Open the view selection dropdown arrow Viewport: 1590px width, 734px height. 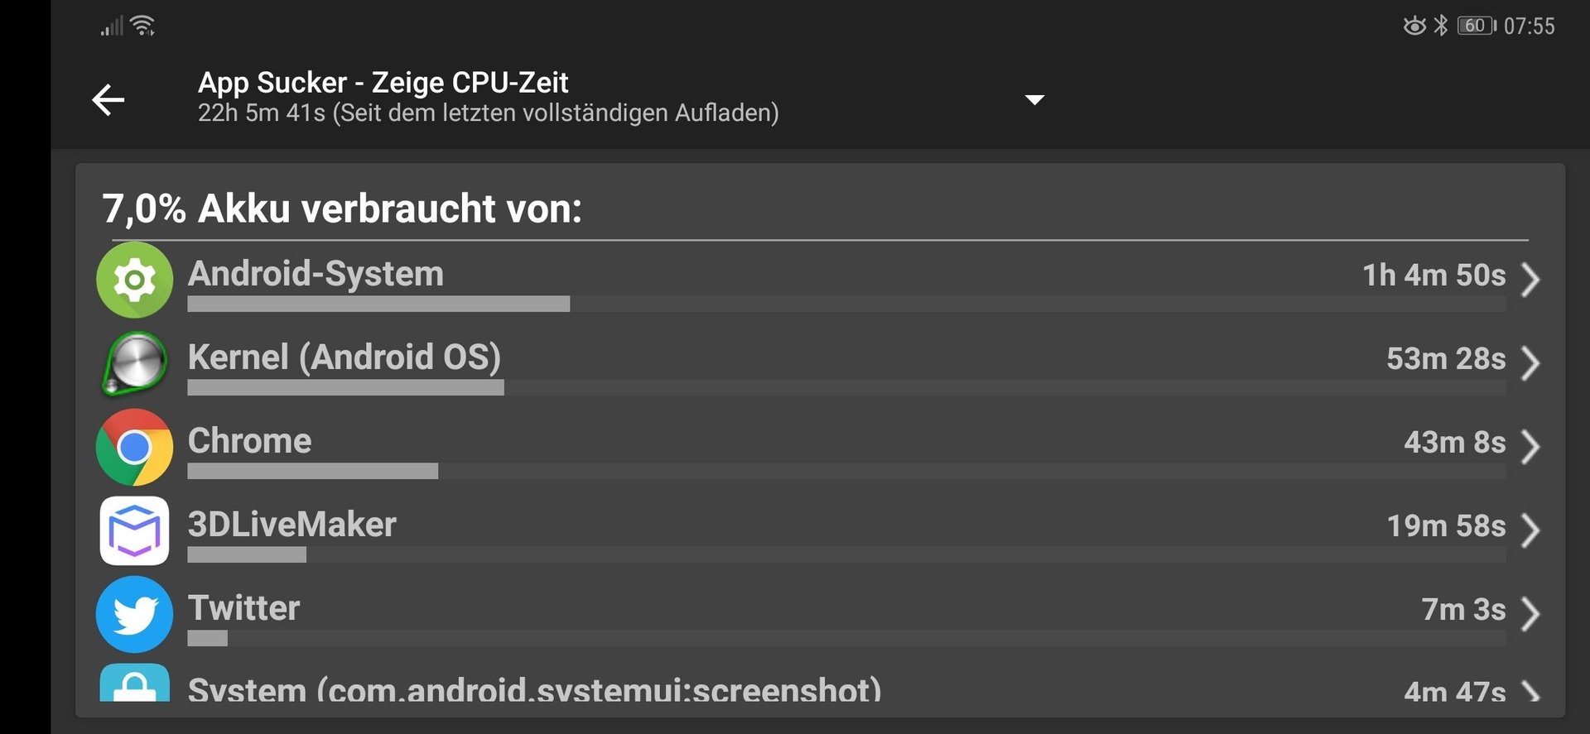point(1034,100)
